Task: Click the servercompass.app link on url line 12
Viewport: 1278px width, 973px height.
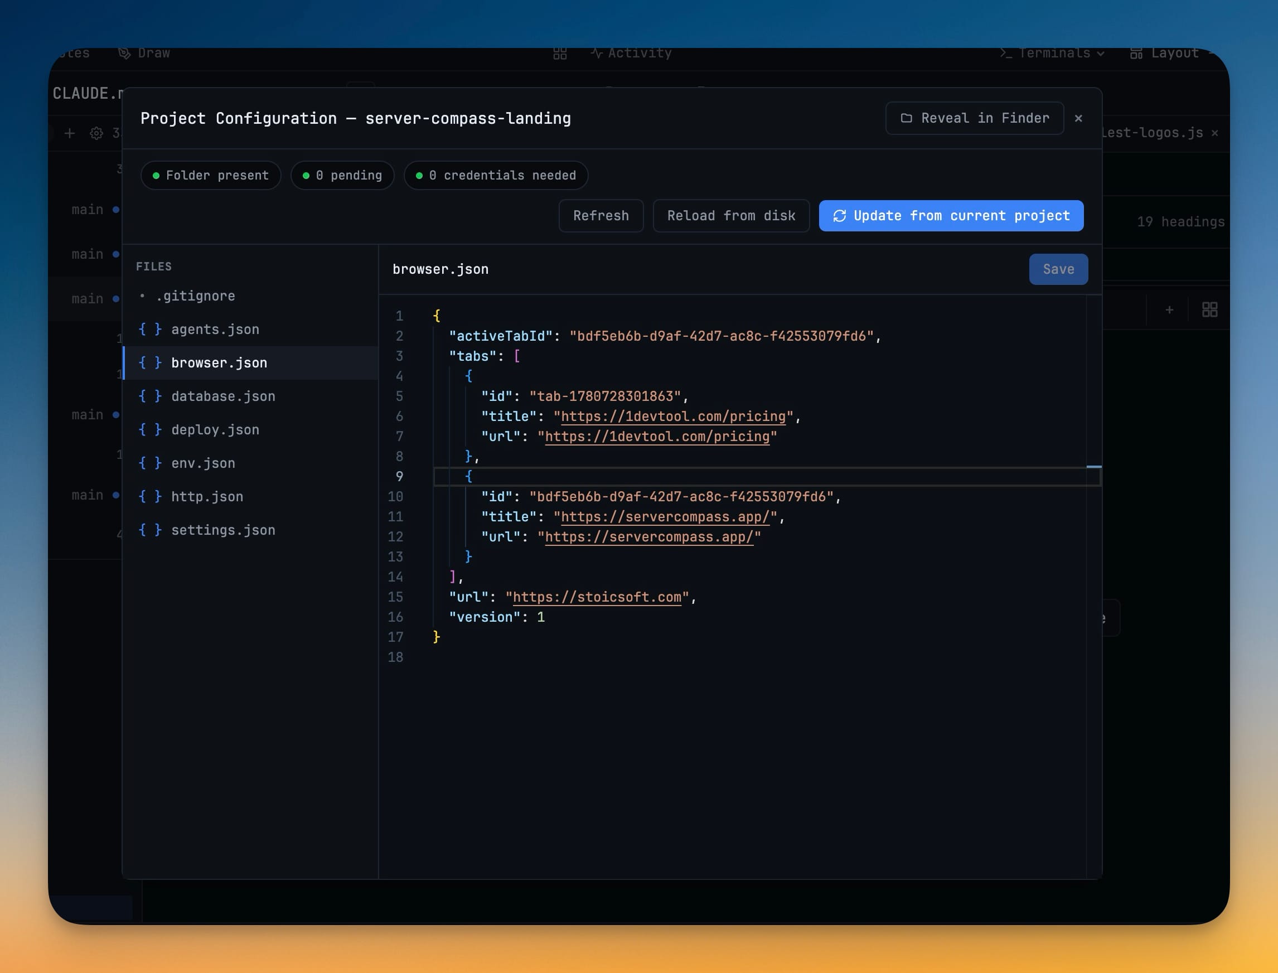Action: [648, 537]
